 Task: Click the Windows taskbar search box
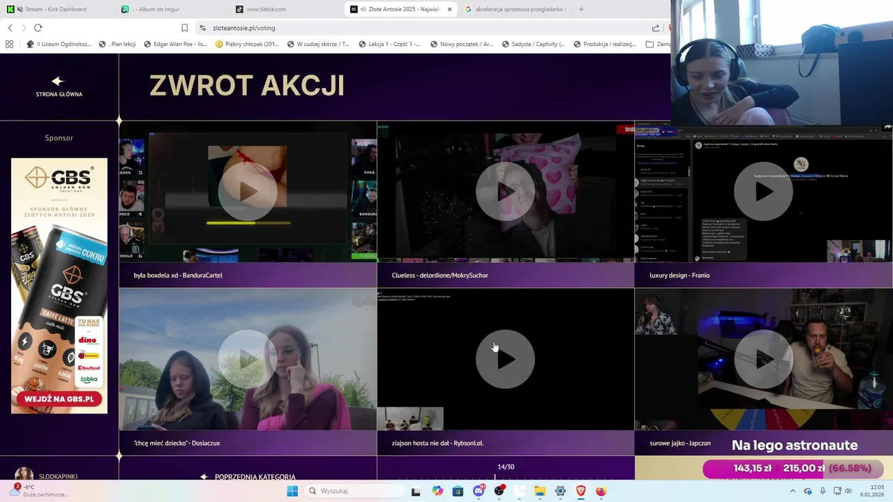(355, 491)
